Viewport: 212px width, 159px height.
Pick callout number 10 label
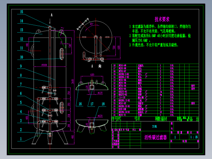pos(22,57)
